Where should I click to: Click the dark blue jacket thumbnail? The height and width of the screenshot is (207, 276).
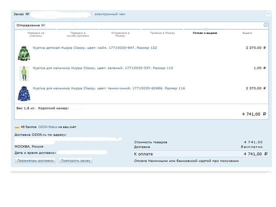24,93
